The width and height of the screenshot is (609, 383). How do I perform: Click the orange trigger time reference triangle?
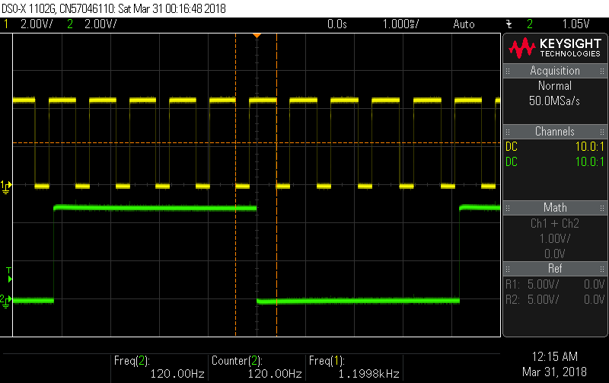[257, 36]
